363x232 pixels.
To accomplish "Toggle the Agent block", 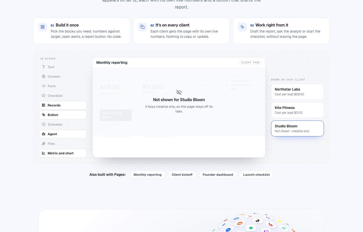I will pos(63,134).
